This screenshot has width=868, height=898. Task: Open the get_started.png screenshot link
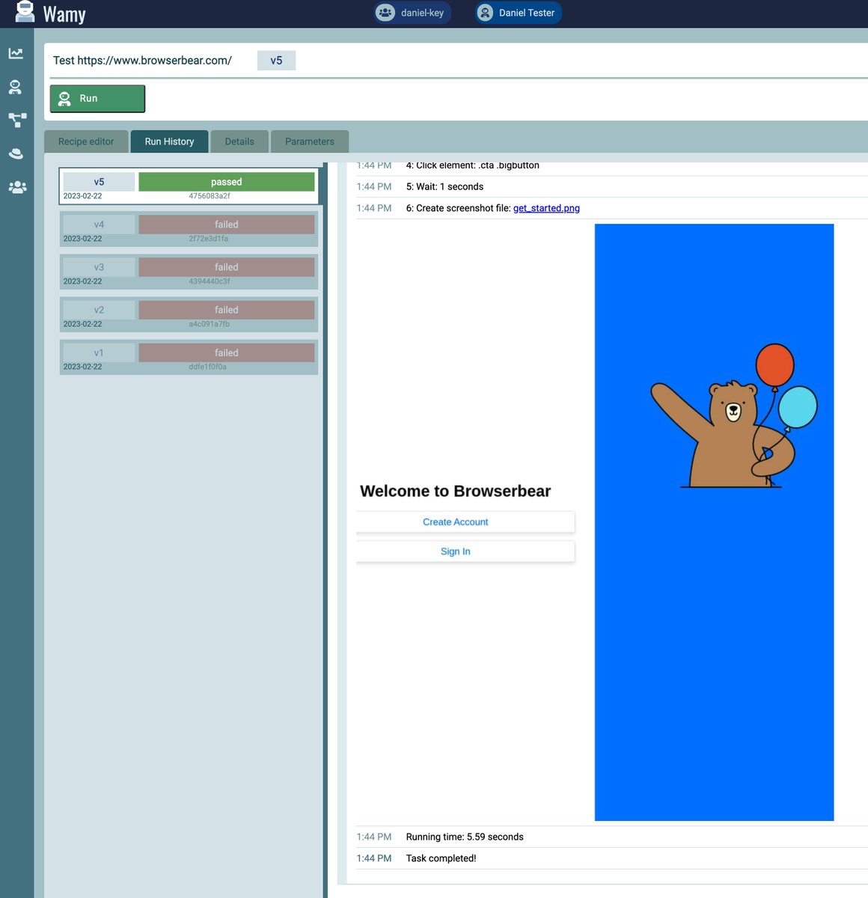click(546, 208)
